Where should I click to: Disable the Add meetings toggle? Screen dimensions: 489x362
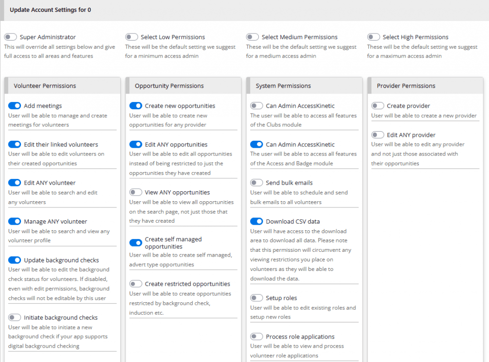coord(15,106)
